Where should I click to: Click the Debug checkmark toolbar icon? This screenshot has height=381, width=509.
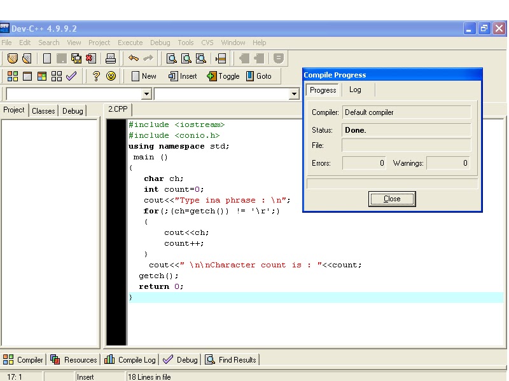[x=71, y=76]
